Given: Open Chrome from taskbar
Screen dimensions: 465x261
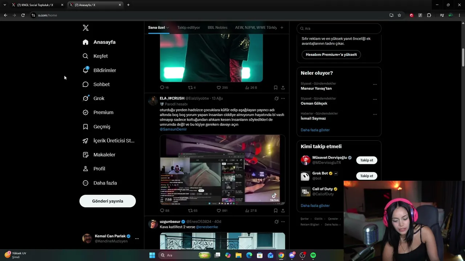Looking at the screenshot, I should click(281, 255).
